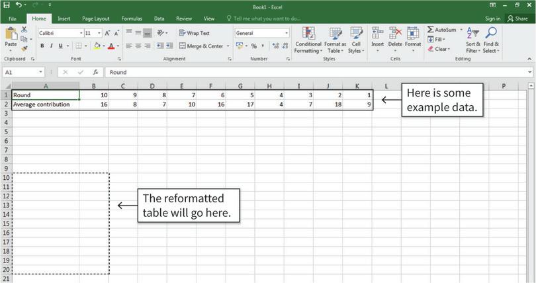
Task: Open the text orientation tool
Action: (x=160, y=33)
